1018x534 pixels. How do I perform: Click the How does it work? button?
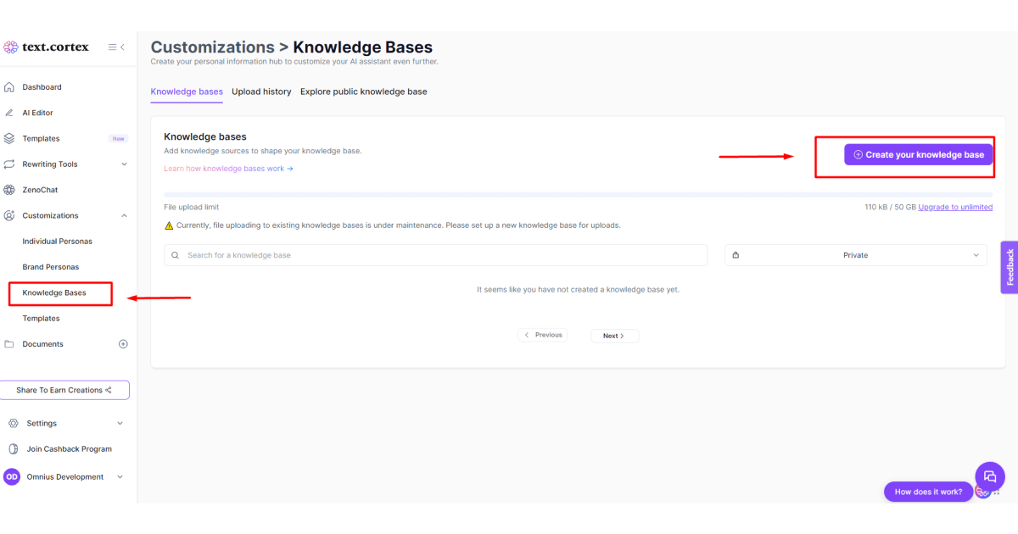[928, 492]
